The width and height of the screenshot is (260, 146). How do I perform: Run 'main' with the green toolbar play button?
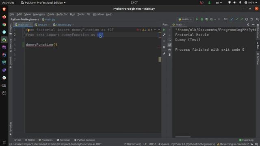(x=197, y=19)
